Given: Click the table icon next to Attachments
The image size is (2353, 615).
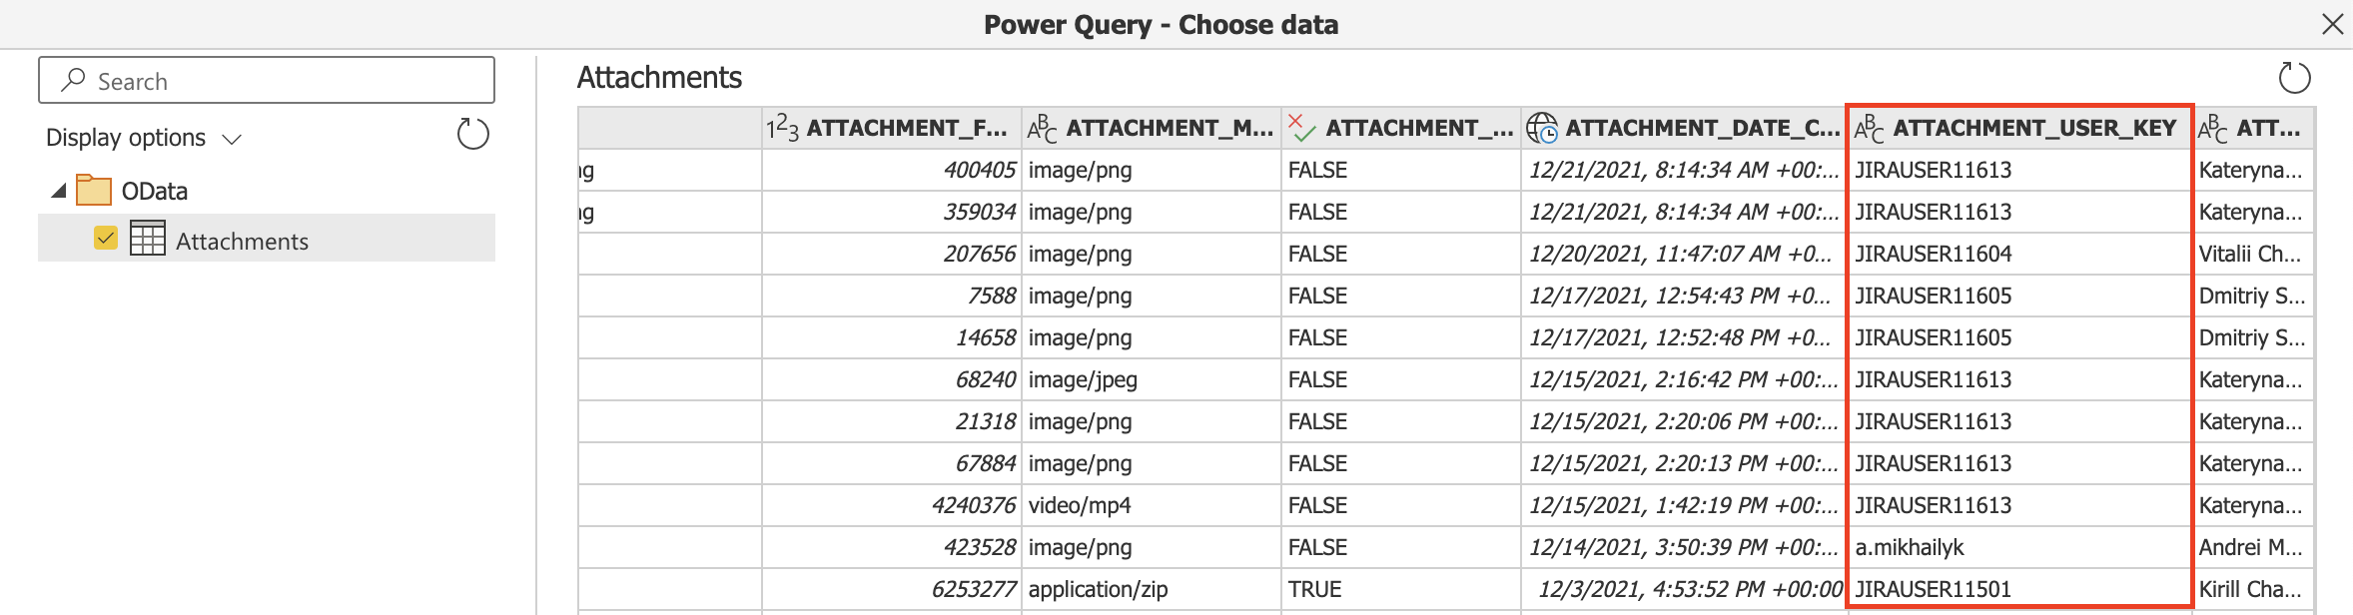Looking at the screenshot, I should click(x=148, y=240).
